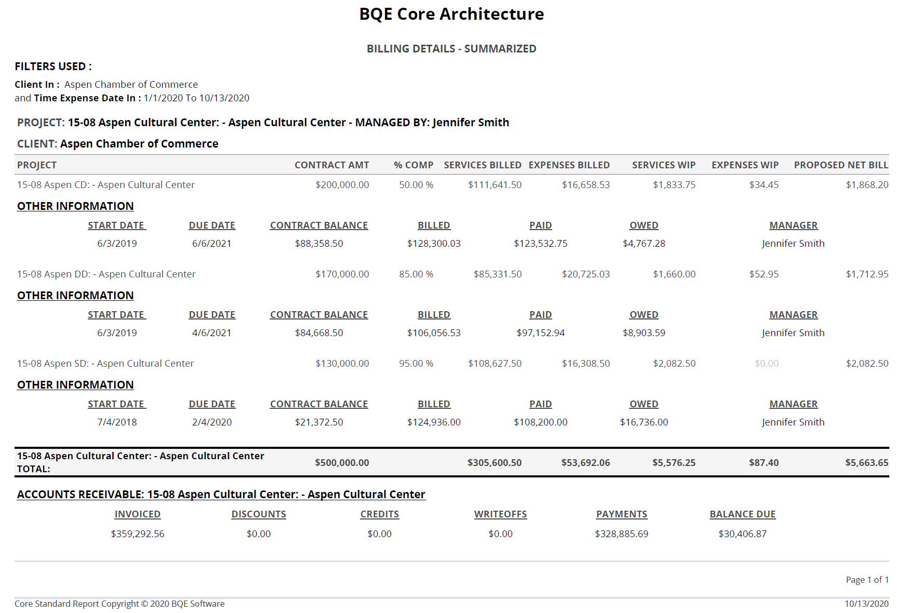Click contract balance $84,668.50
The image size is (906, 613).
pyautogui.click(x=319, y=333)
